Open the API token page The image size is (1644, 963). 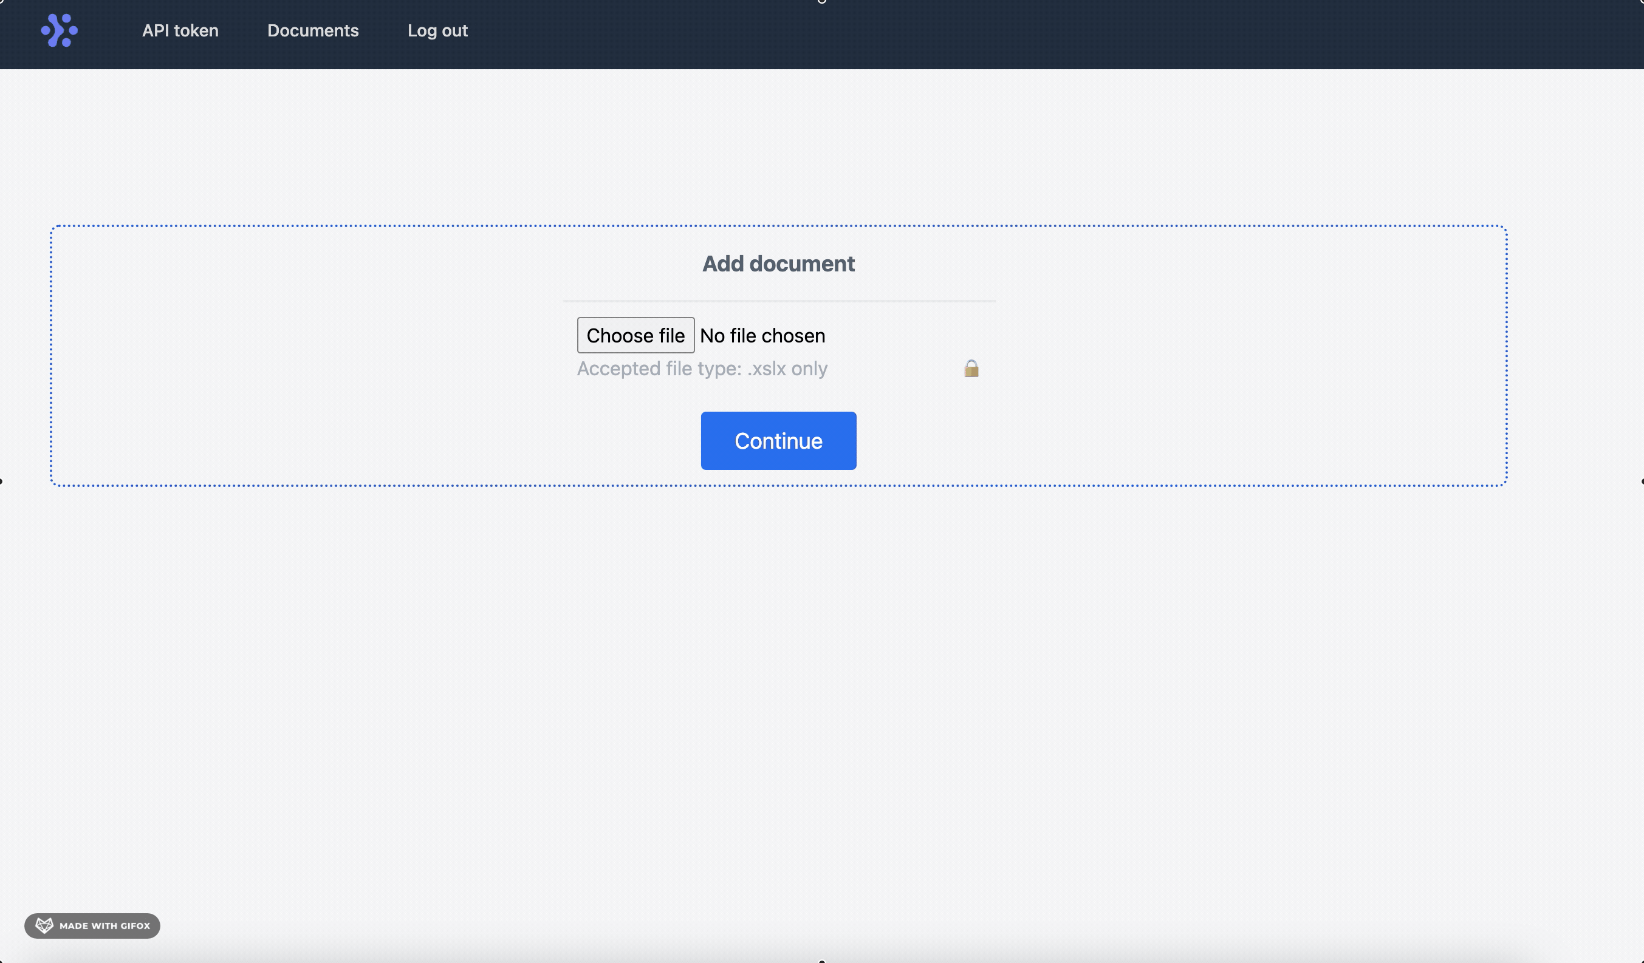coord(180,30)
